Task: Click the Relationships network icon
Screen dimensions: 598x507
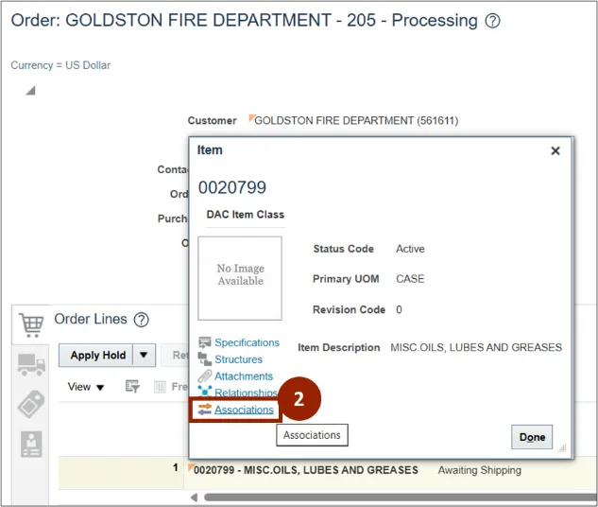Action: pos(204,391)
